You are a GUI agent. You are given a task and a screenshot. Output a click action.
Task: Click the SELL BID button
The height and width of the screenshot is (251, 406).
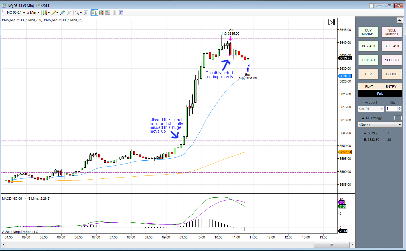[392, 60]
